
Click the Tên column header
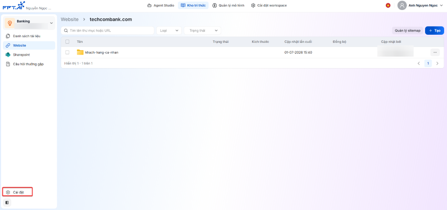80,42
